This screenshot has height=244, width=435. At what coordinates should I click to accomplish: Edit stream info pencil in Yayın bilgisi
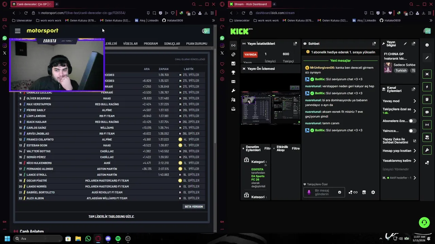[405, 44]
